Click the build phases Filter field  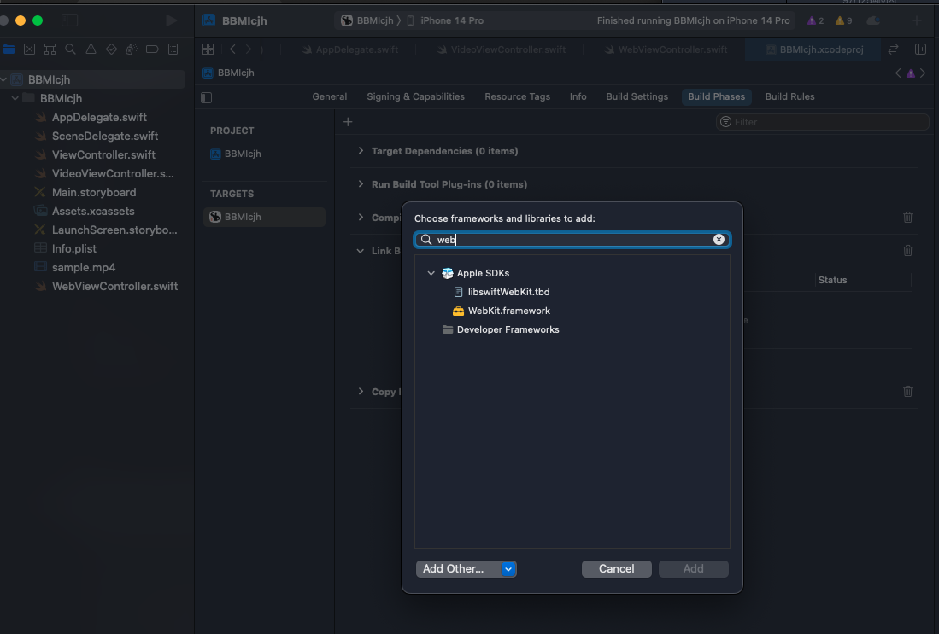coord(822,122)
